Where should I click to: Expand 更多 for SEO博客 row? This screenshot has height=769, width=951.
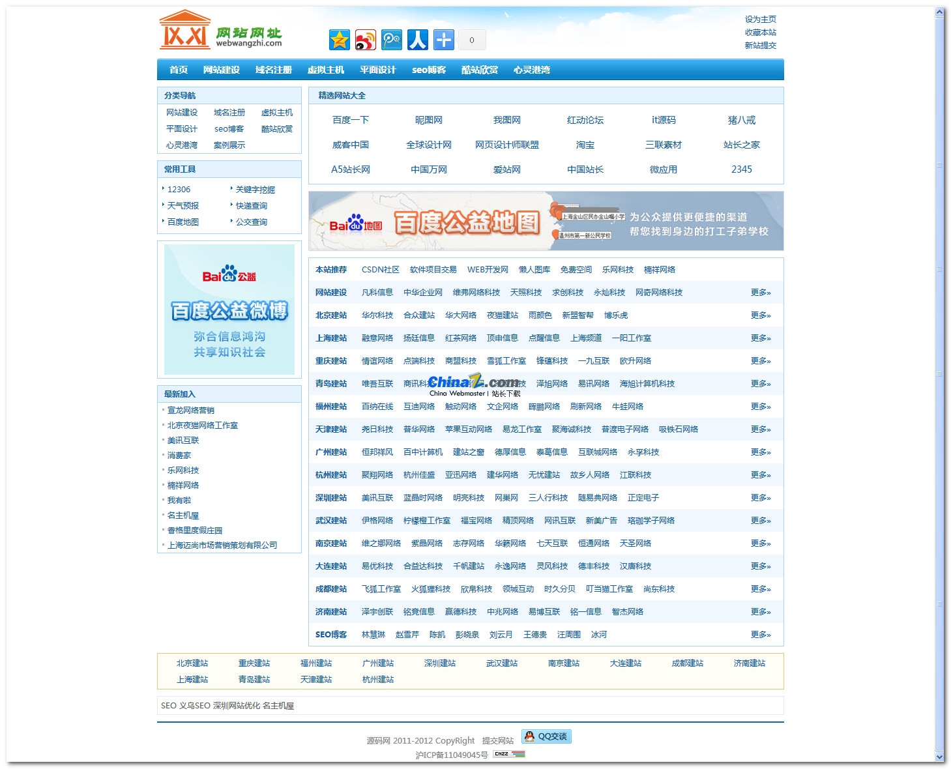point(761,635)
